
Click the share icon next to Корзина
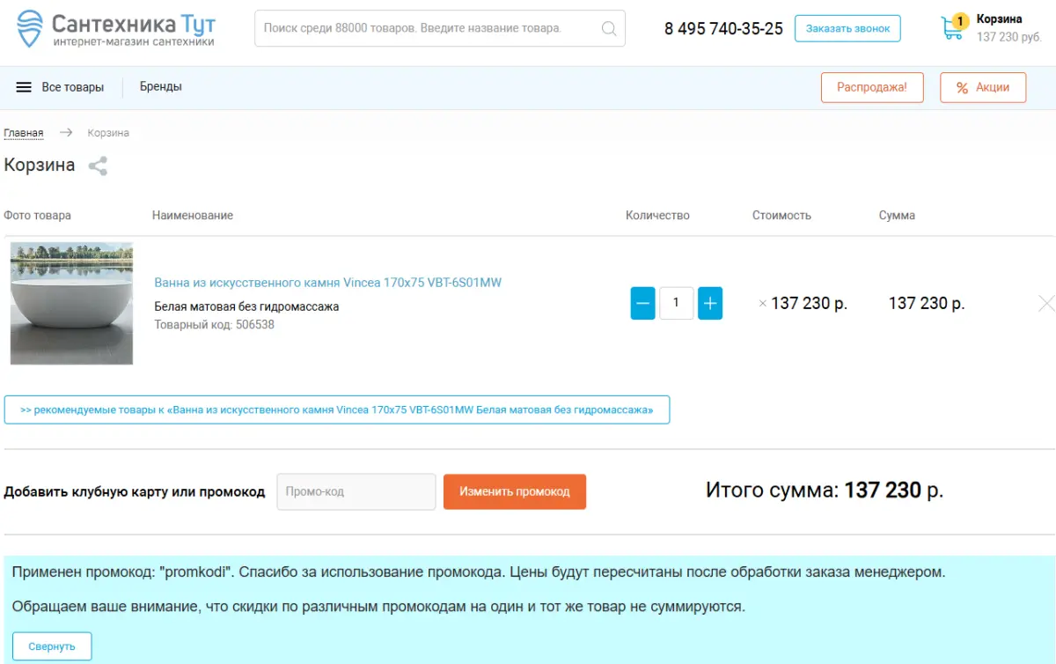(x=98, y=166)
